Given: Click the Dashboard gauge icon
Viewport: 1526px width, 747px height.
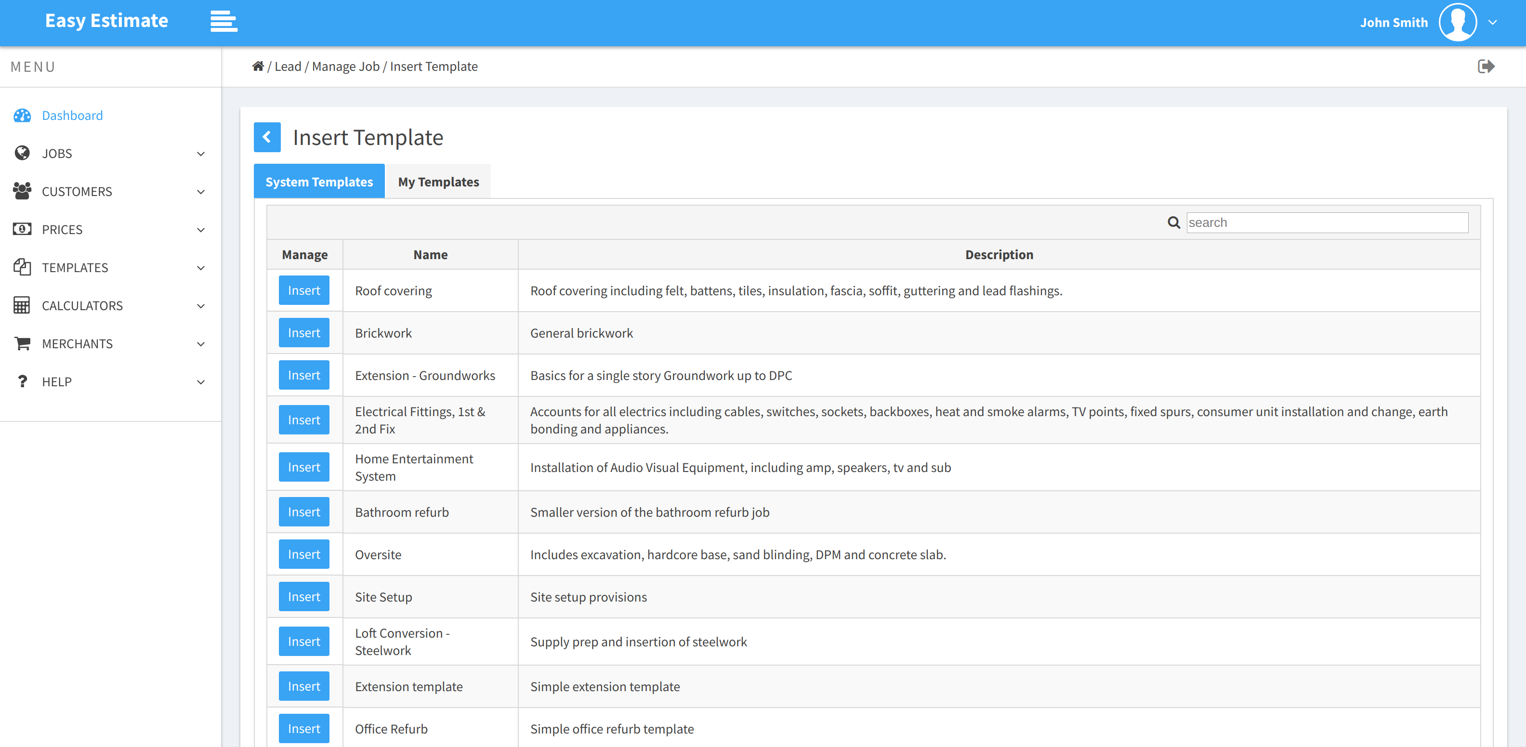Looking at the screenshot, I should point(22,116).
